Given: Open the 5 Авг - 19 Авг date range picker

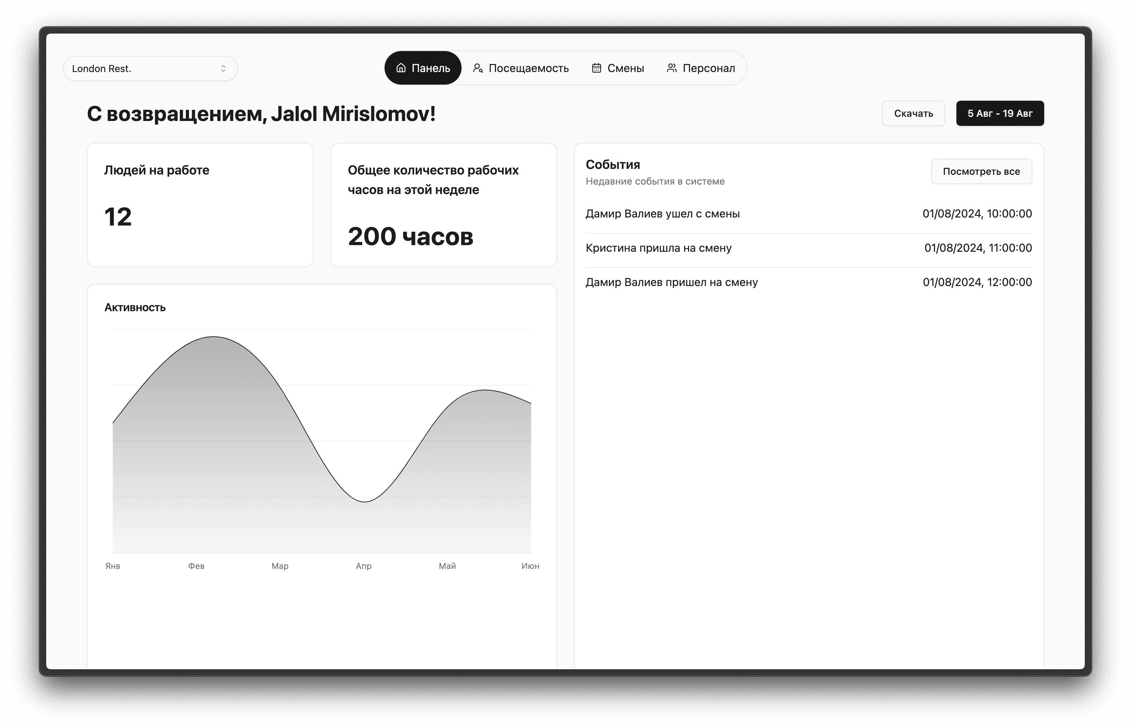Looking at the screenshot, I should 1000,113.
